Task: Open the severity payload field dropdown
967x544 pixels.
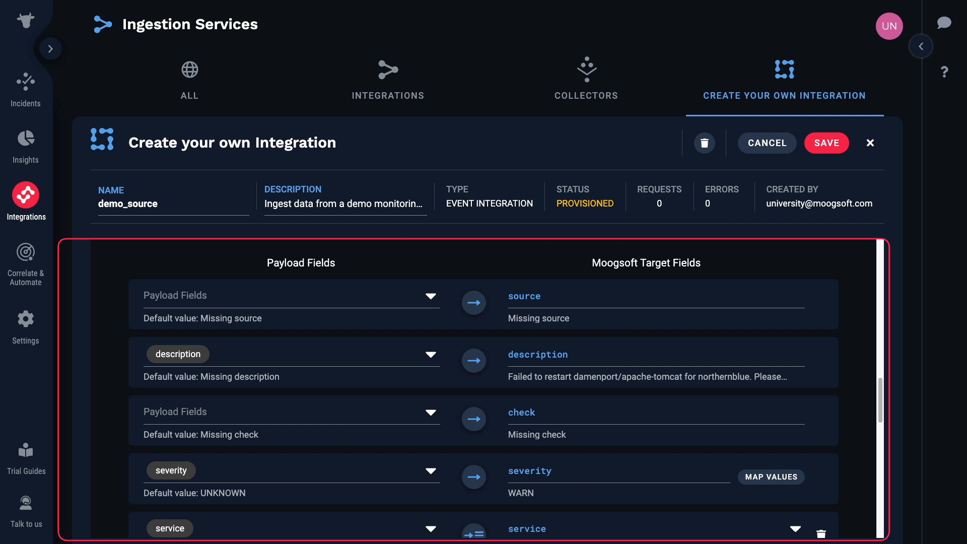Action: [x=431, y=471]
